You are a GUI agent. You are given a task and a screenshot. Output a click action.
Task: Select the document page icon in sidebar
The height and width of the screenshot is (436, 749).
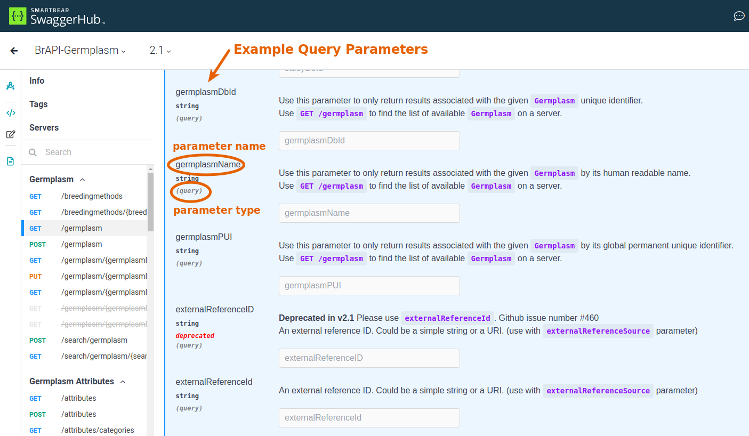10,161
